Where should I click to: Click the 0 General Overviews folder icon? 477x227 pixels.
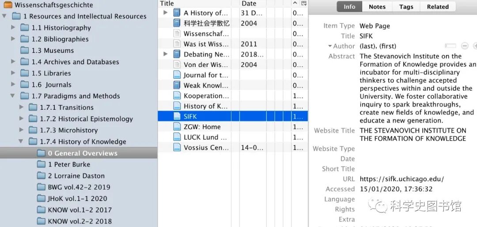[41, 153]
